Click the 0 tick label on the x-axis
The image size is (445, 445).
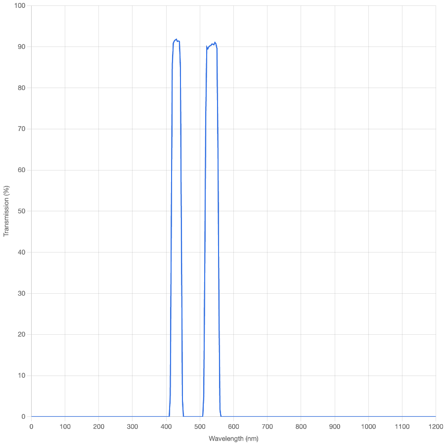coord(31,425)
